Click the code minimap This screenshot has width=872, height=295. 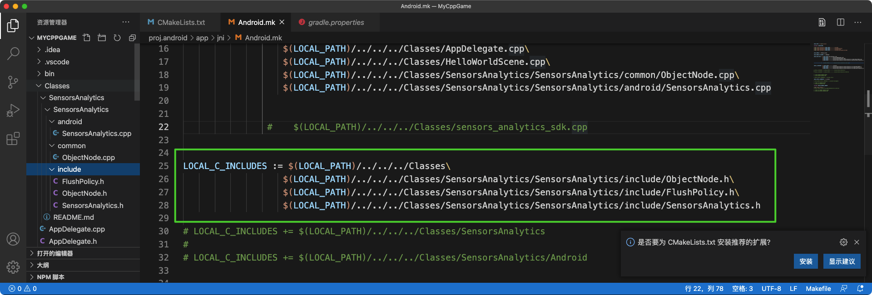coord(838,68)
